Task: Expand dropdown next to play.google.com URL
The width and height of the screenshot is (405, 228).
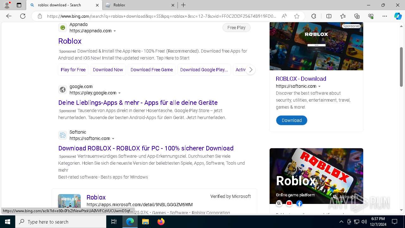Action: pyautogui.click(x=119, y=93)
